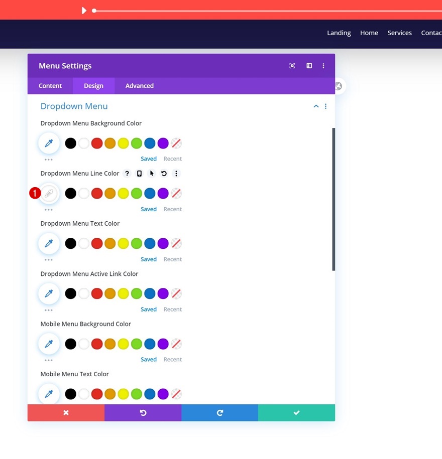Switch to the Advanced tab
This screenshot has width=442, height=459.
pyautogui.click(x=140, y=86)
